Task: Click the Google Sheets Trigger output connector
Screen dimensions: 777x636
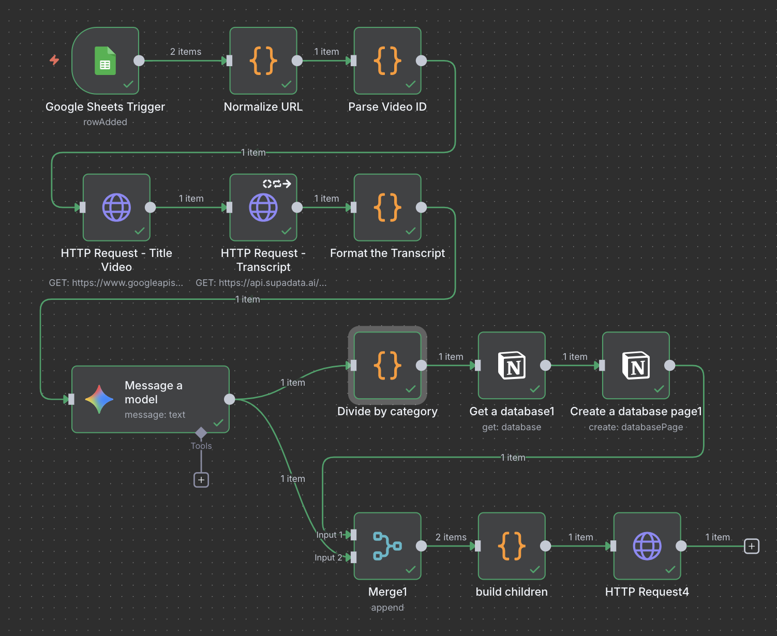Action: tap(139, 60)
